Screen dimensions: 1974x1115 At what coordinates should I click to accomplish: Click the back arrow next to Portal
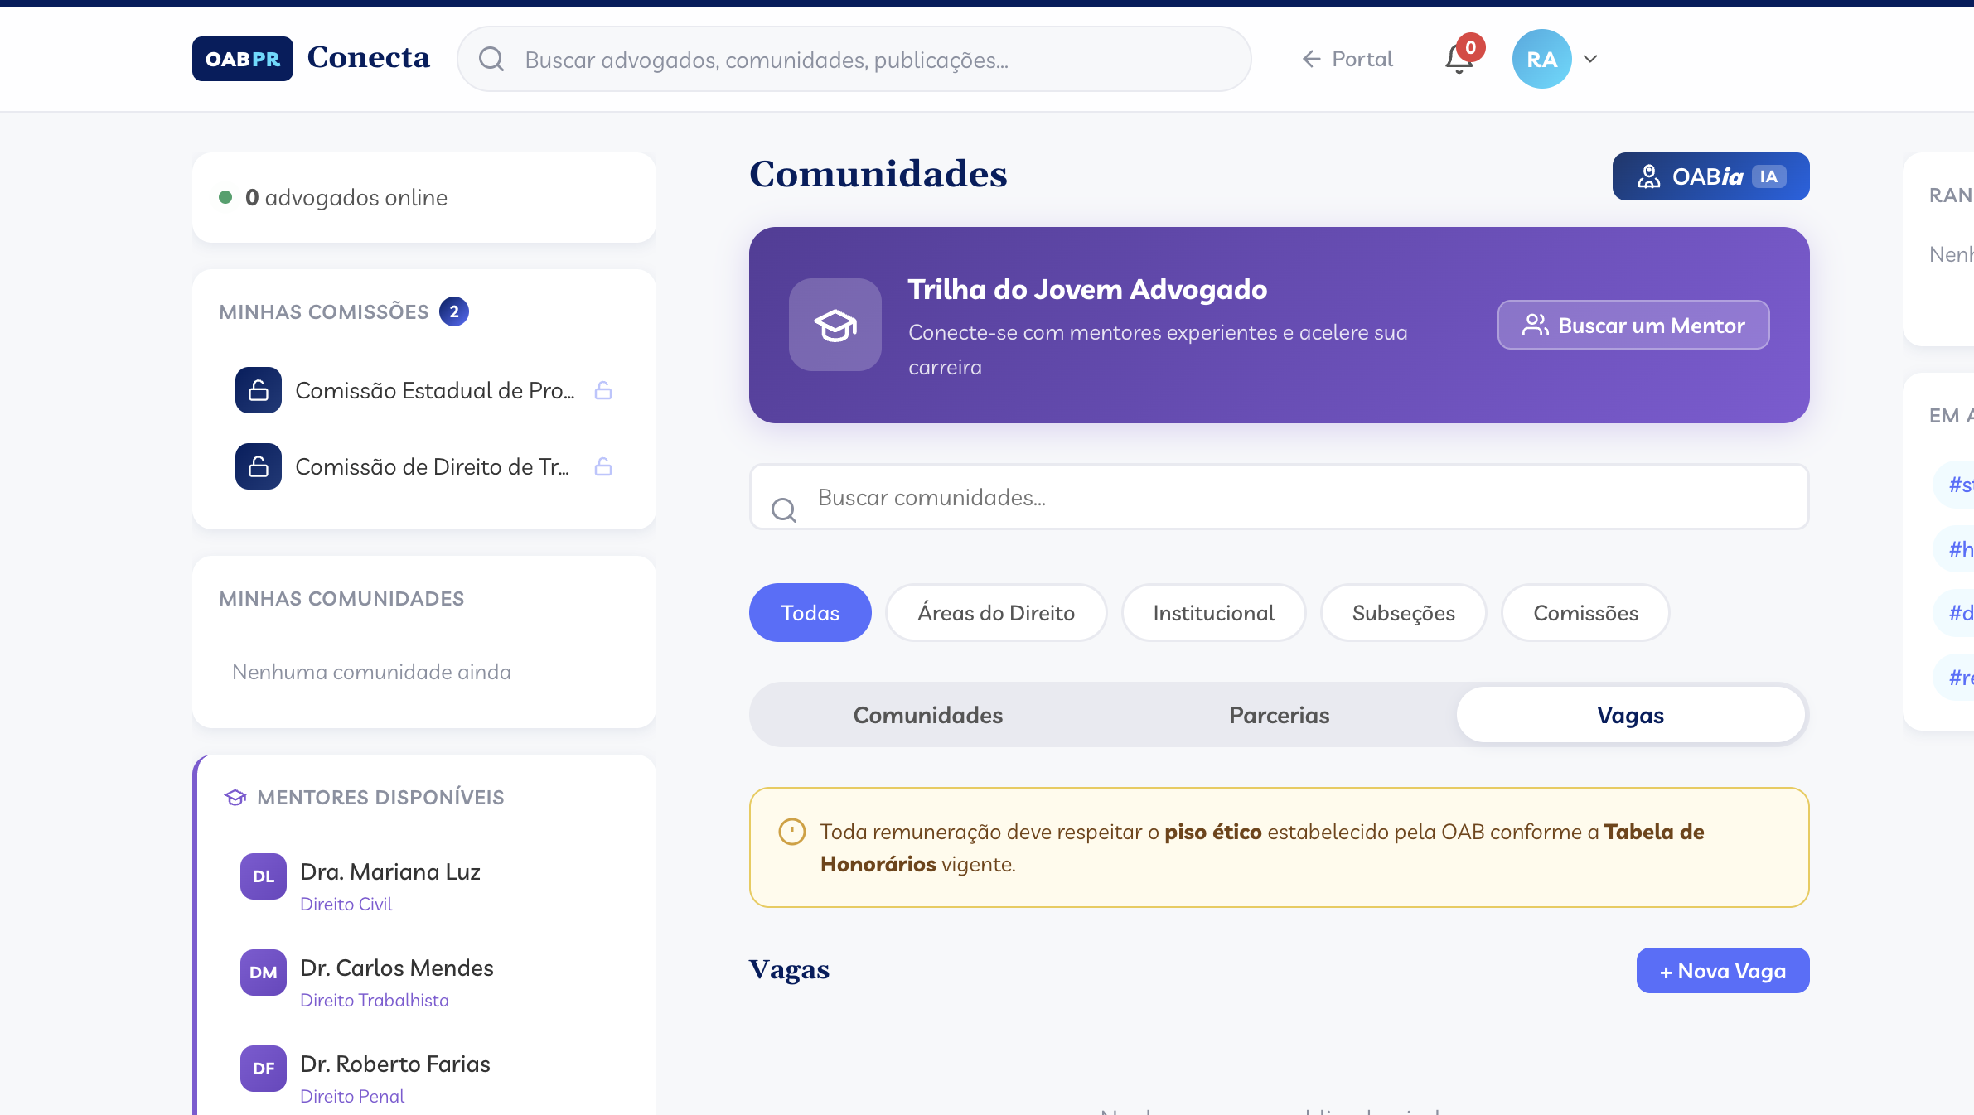click(x=1310, y=59)
